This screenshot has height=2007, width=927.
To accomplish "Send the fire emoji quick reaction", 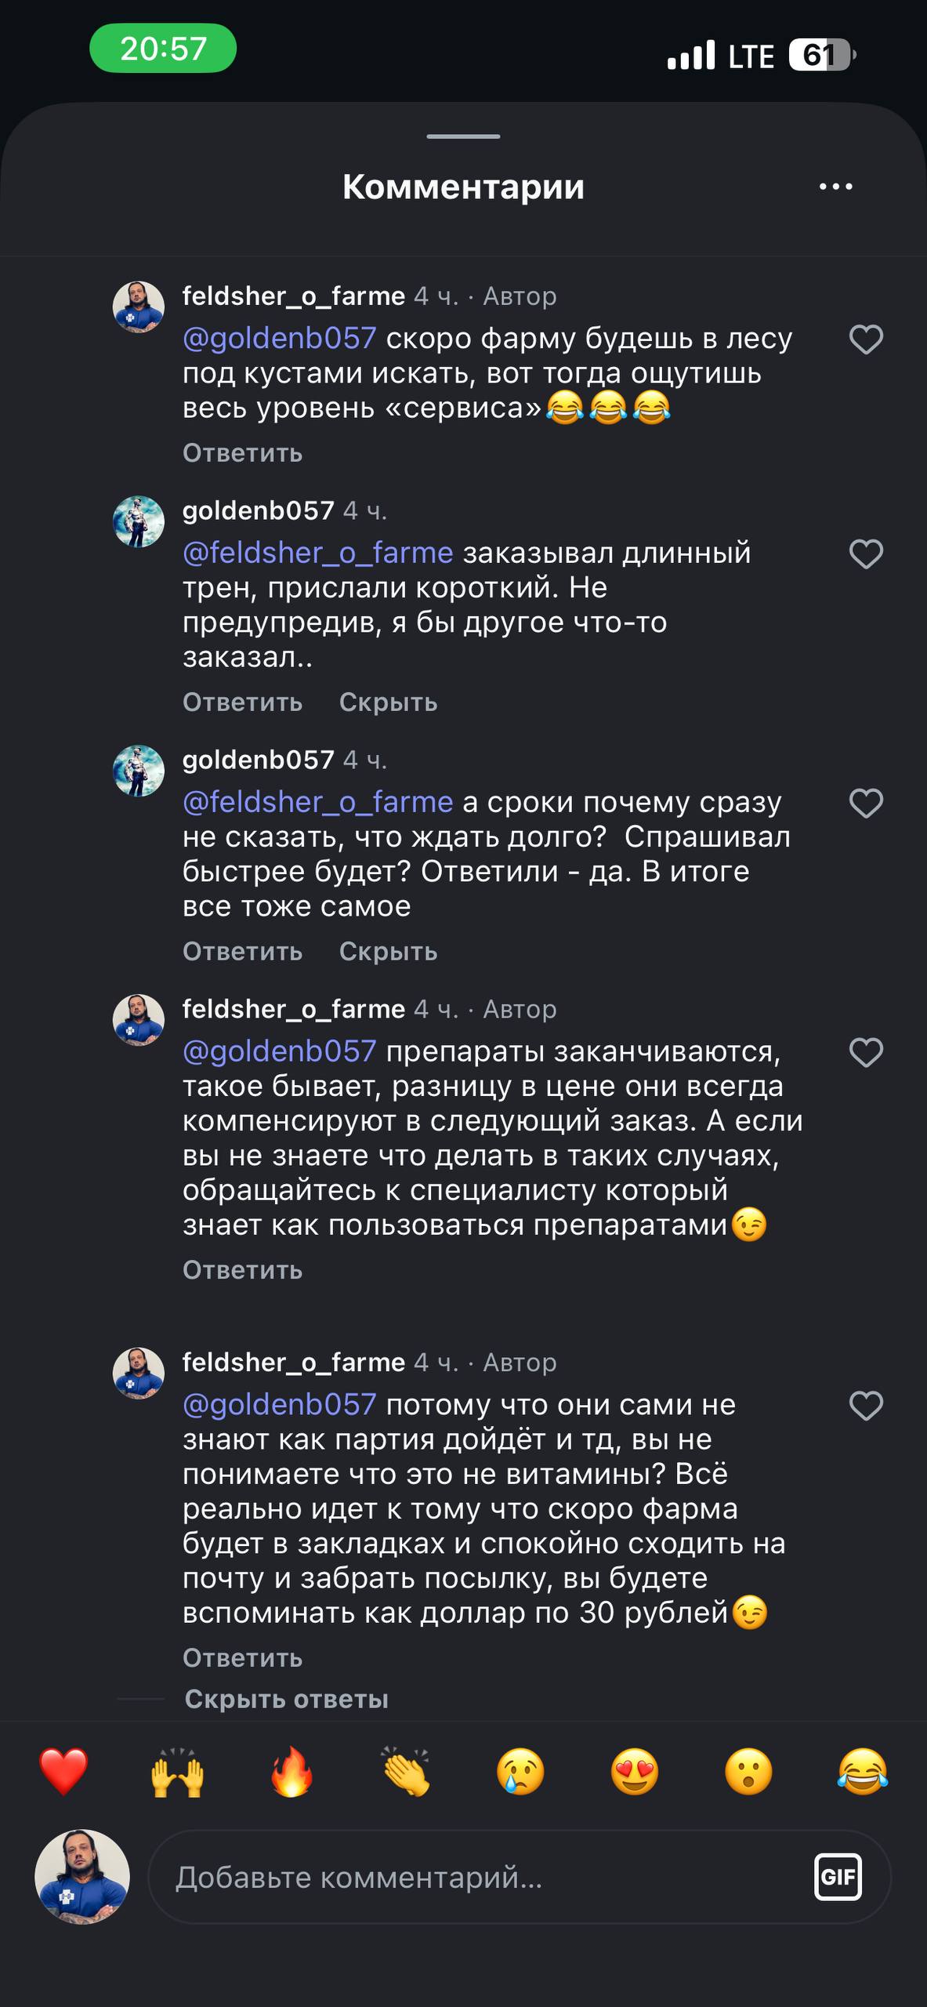I will [x=291, y=1772].
